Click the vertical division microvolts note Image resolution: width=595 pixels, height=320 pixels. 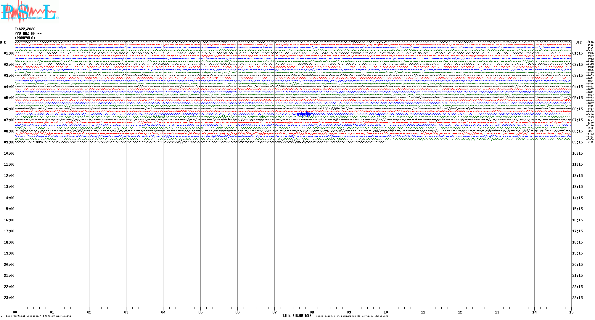pos(38,316)
